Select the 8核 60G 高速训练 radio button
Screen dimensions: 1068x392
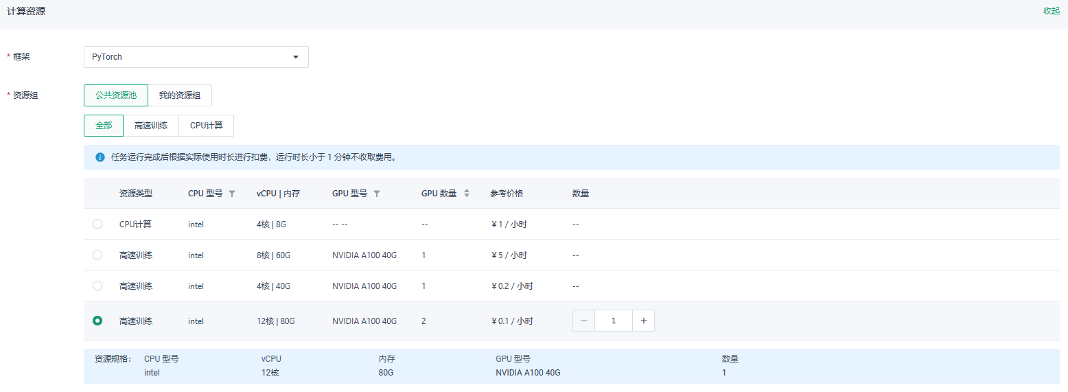point(97,255)
